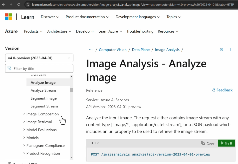Click the thumbs-up Feedback icon

point(214,90)
